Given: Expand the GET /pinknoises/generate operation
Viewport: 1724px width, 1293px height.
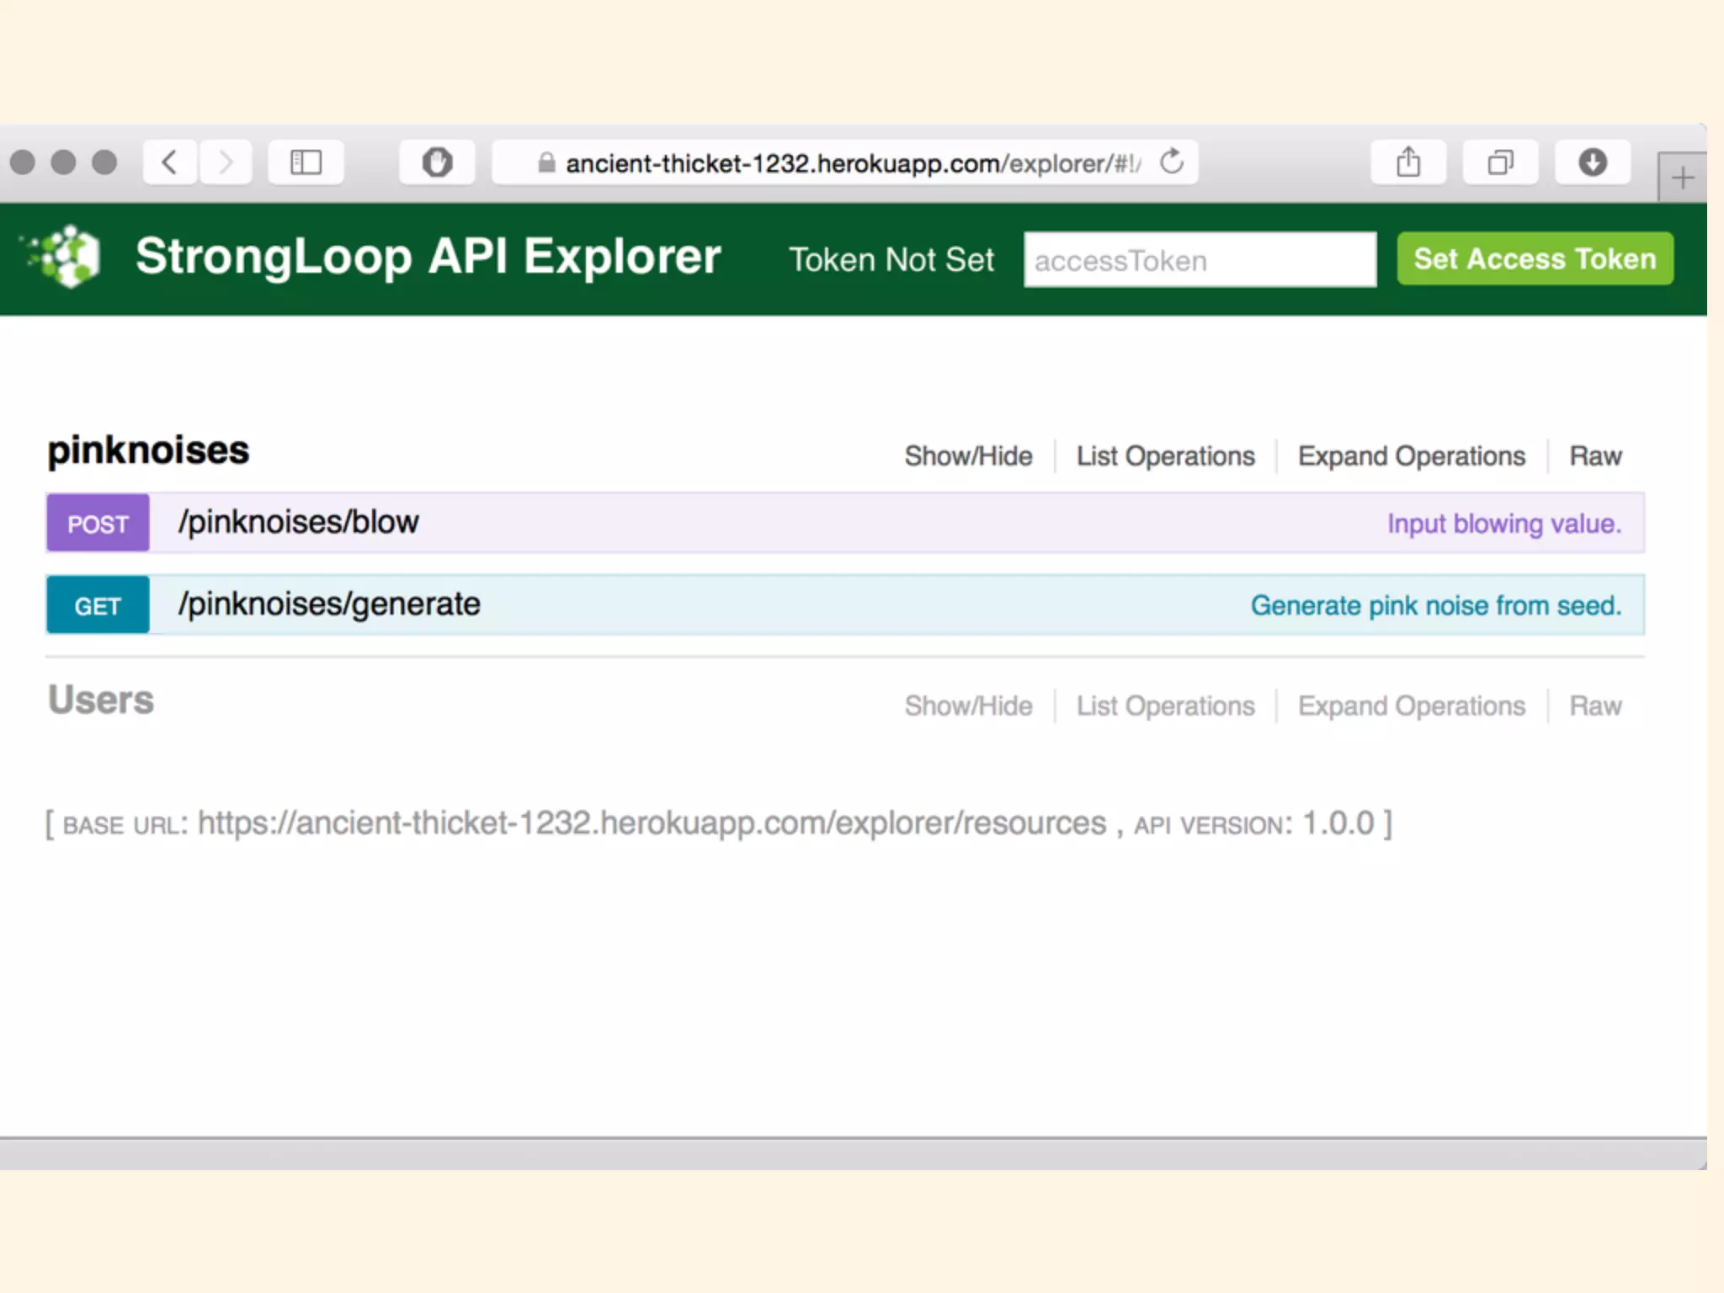Looking at the screenshot, I should click(x=328, y=604).
